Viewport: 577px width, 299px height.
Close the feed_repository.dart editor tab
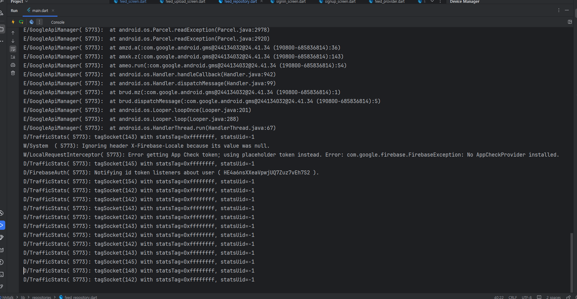coord(262,2)
